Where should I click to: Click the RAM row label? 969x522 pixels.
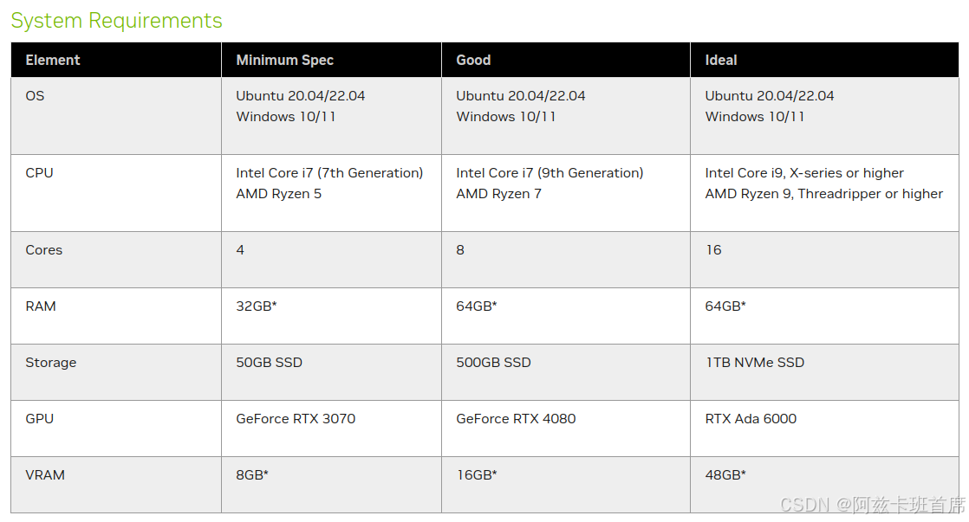point(41,306)
